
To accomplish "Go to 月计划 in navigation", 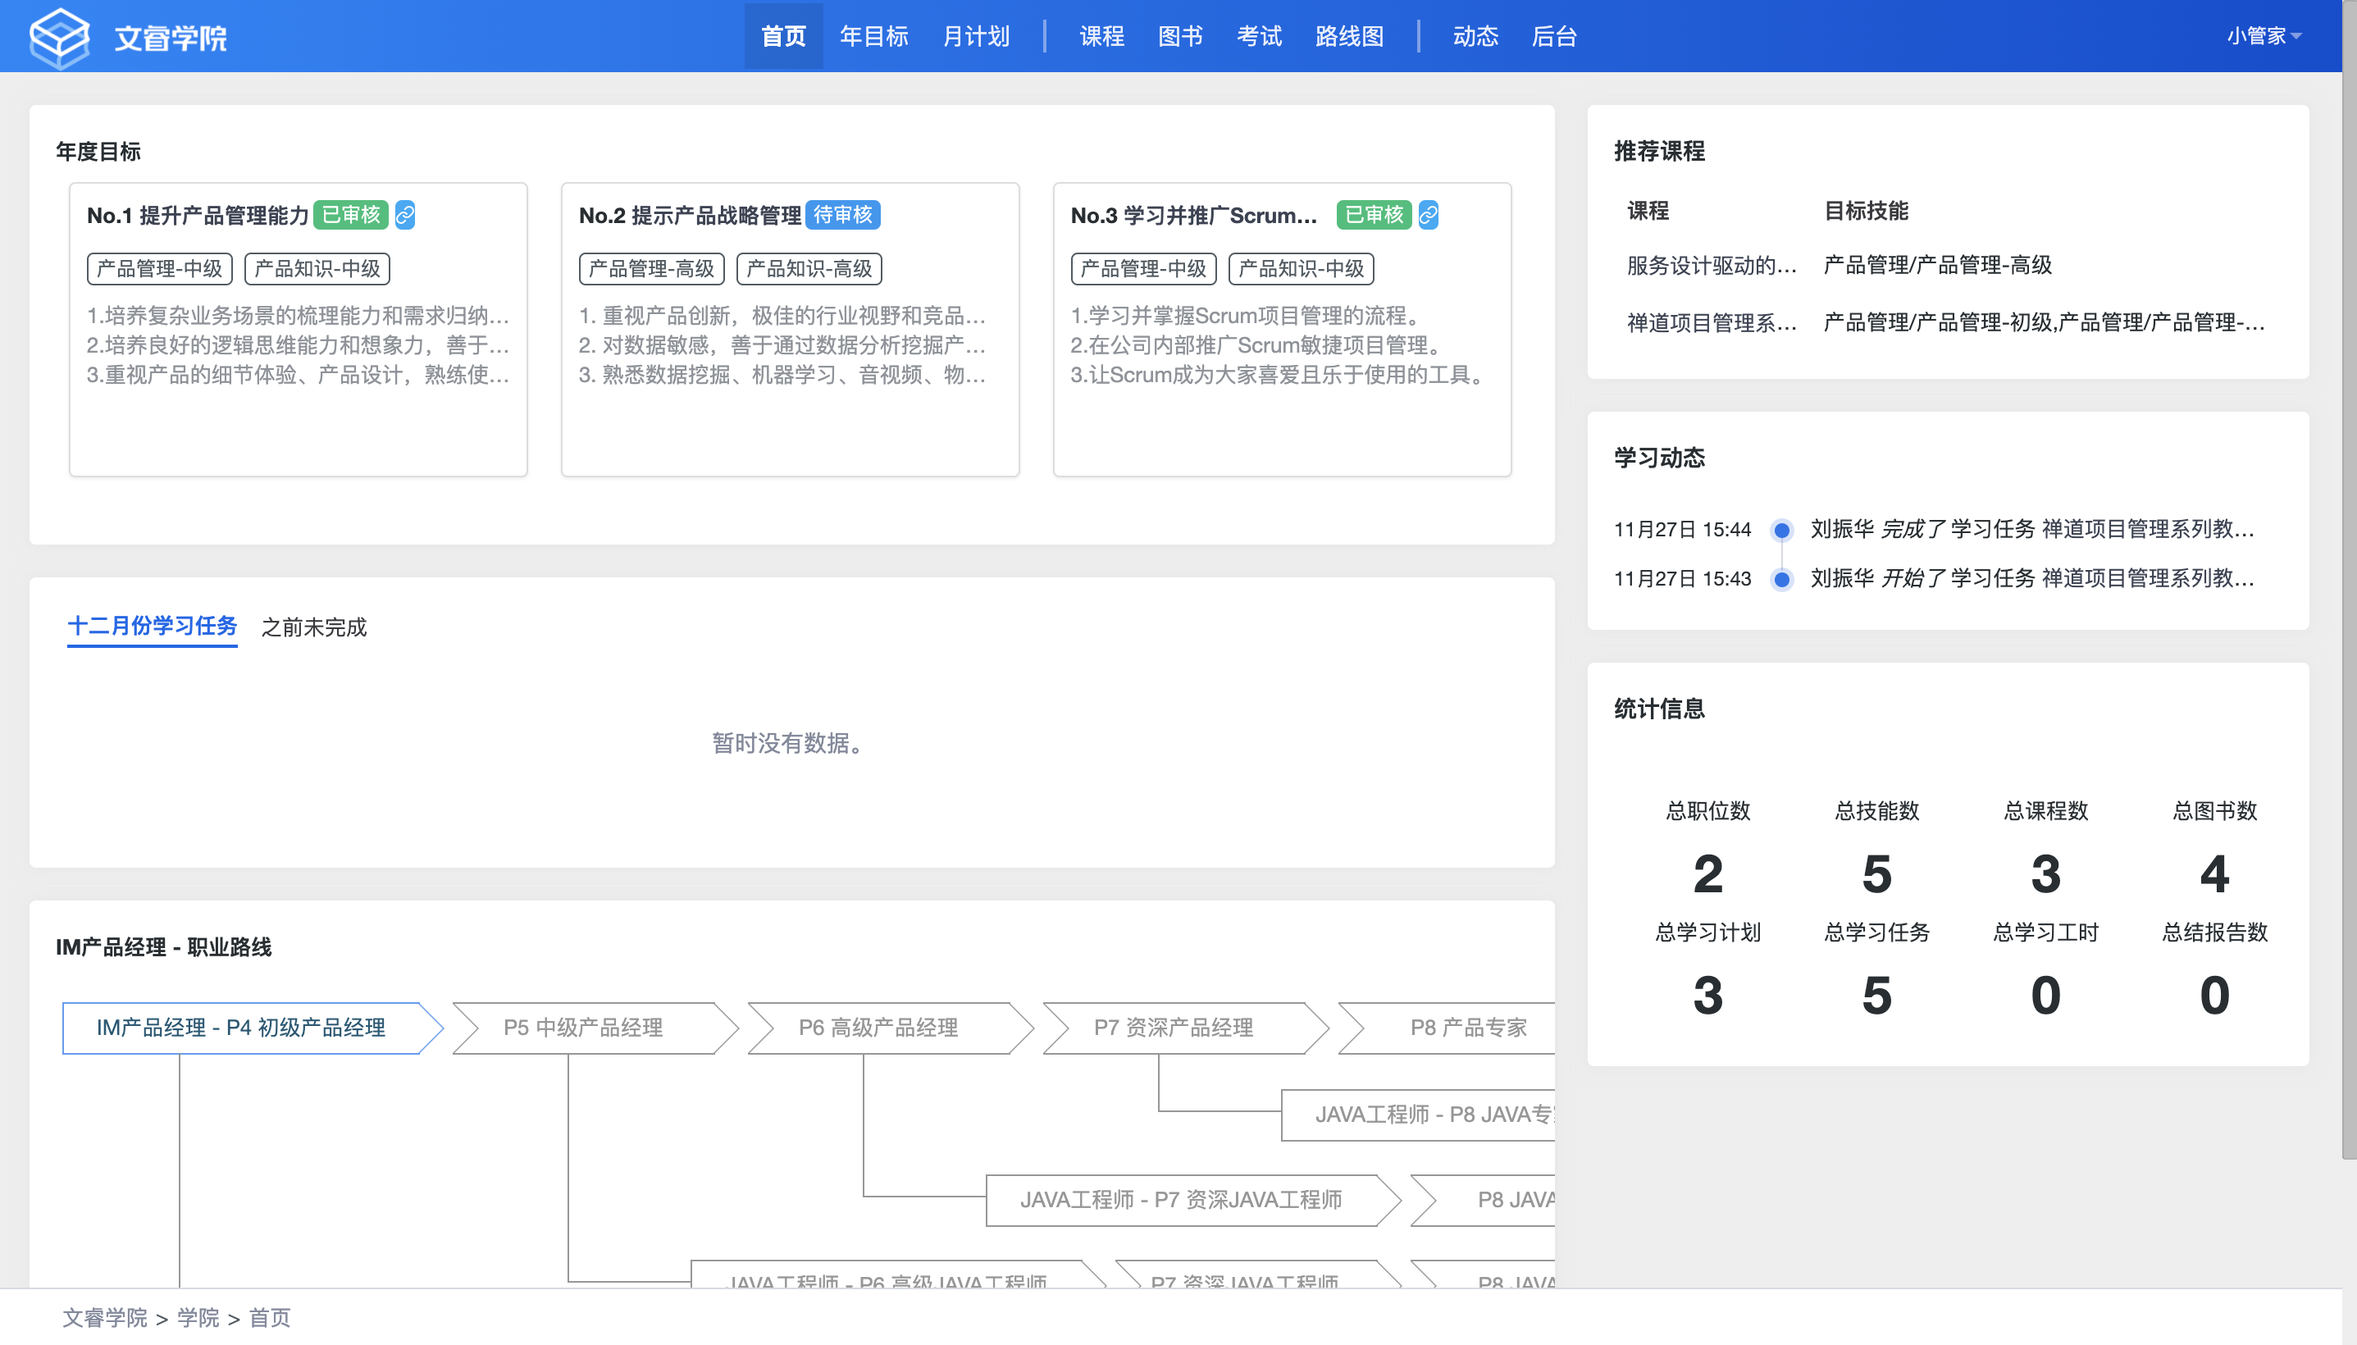I will coord(975,36).
